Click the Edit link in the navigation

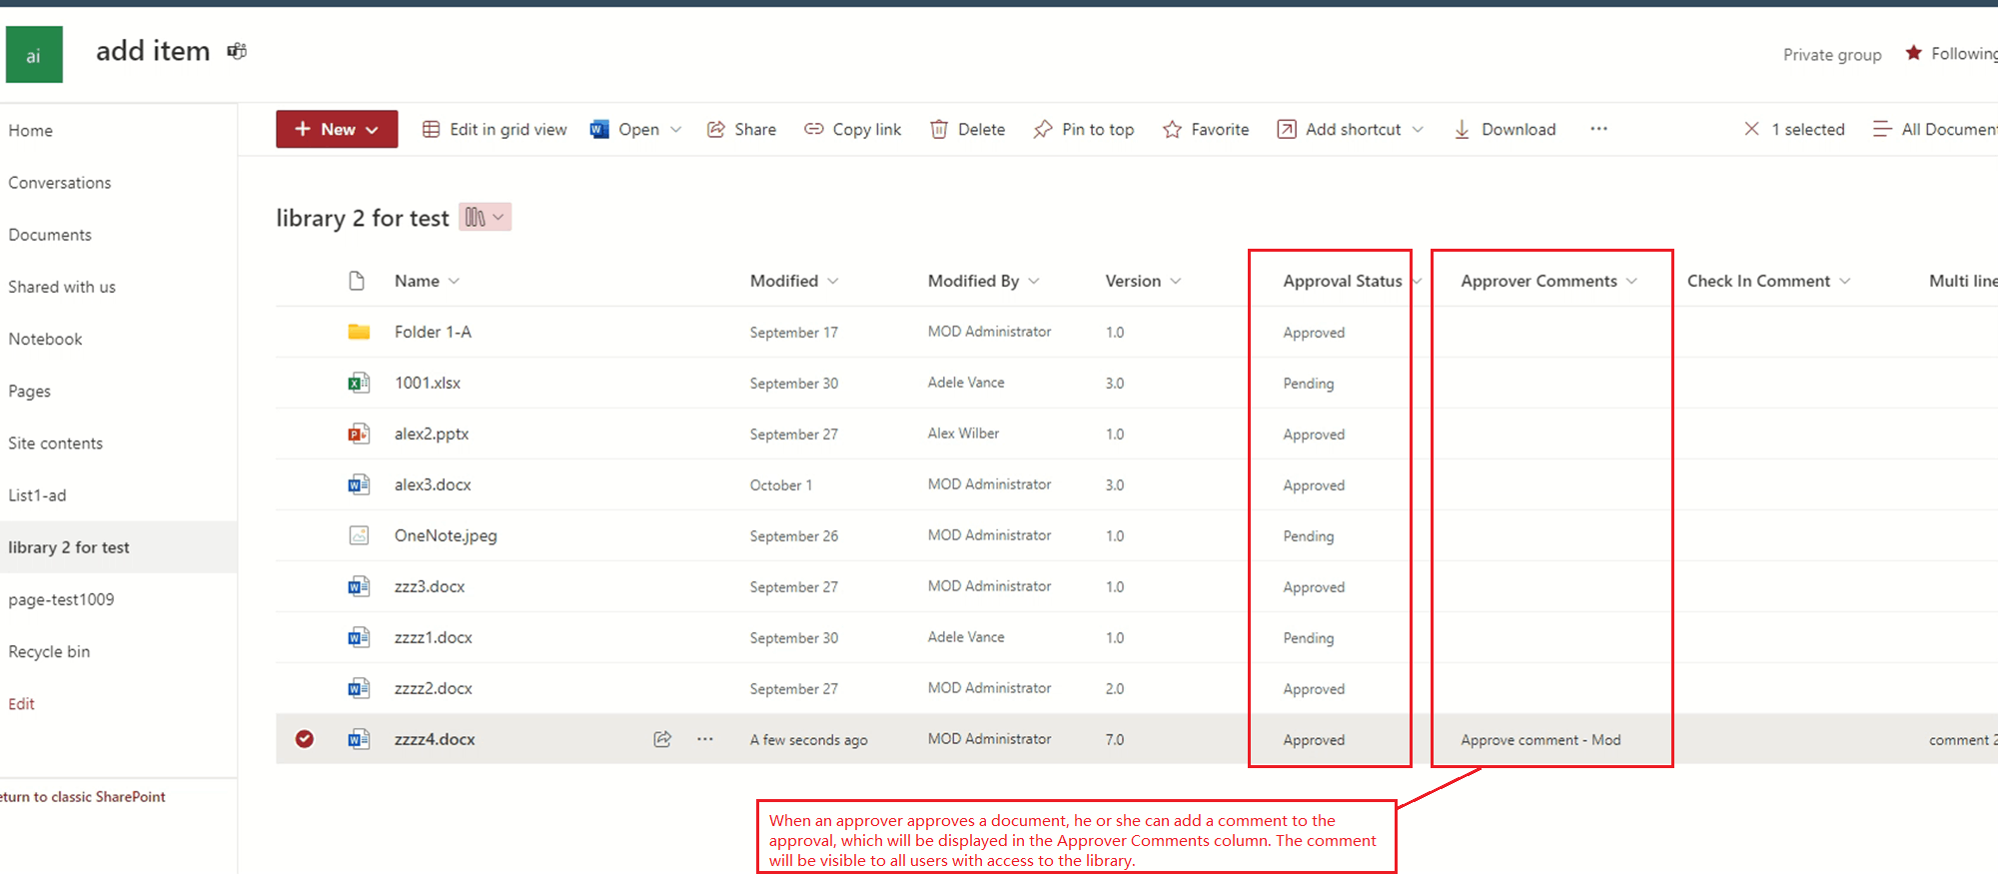(x=21, y=703)
